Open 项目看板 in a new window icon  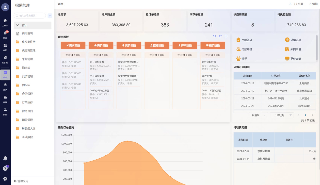tap(220, 36)
